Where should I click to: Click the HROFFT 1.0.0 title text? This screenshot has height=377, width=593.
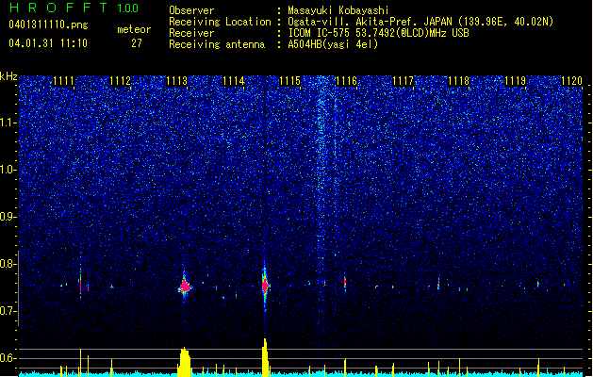pos(74,8)
